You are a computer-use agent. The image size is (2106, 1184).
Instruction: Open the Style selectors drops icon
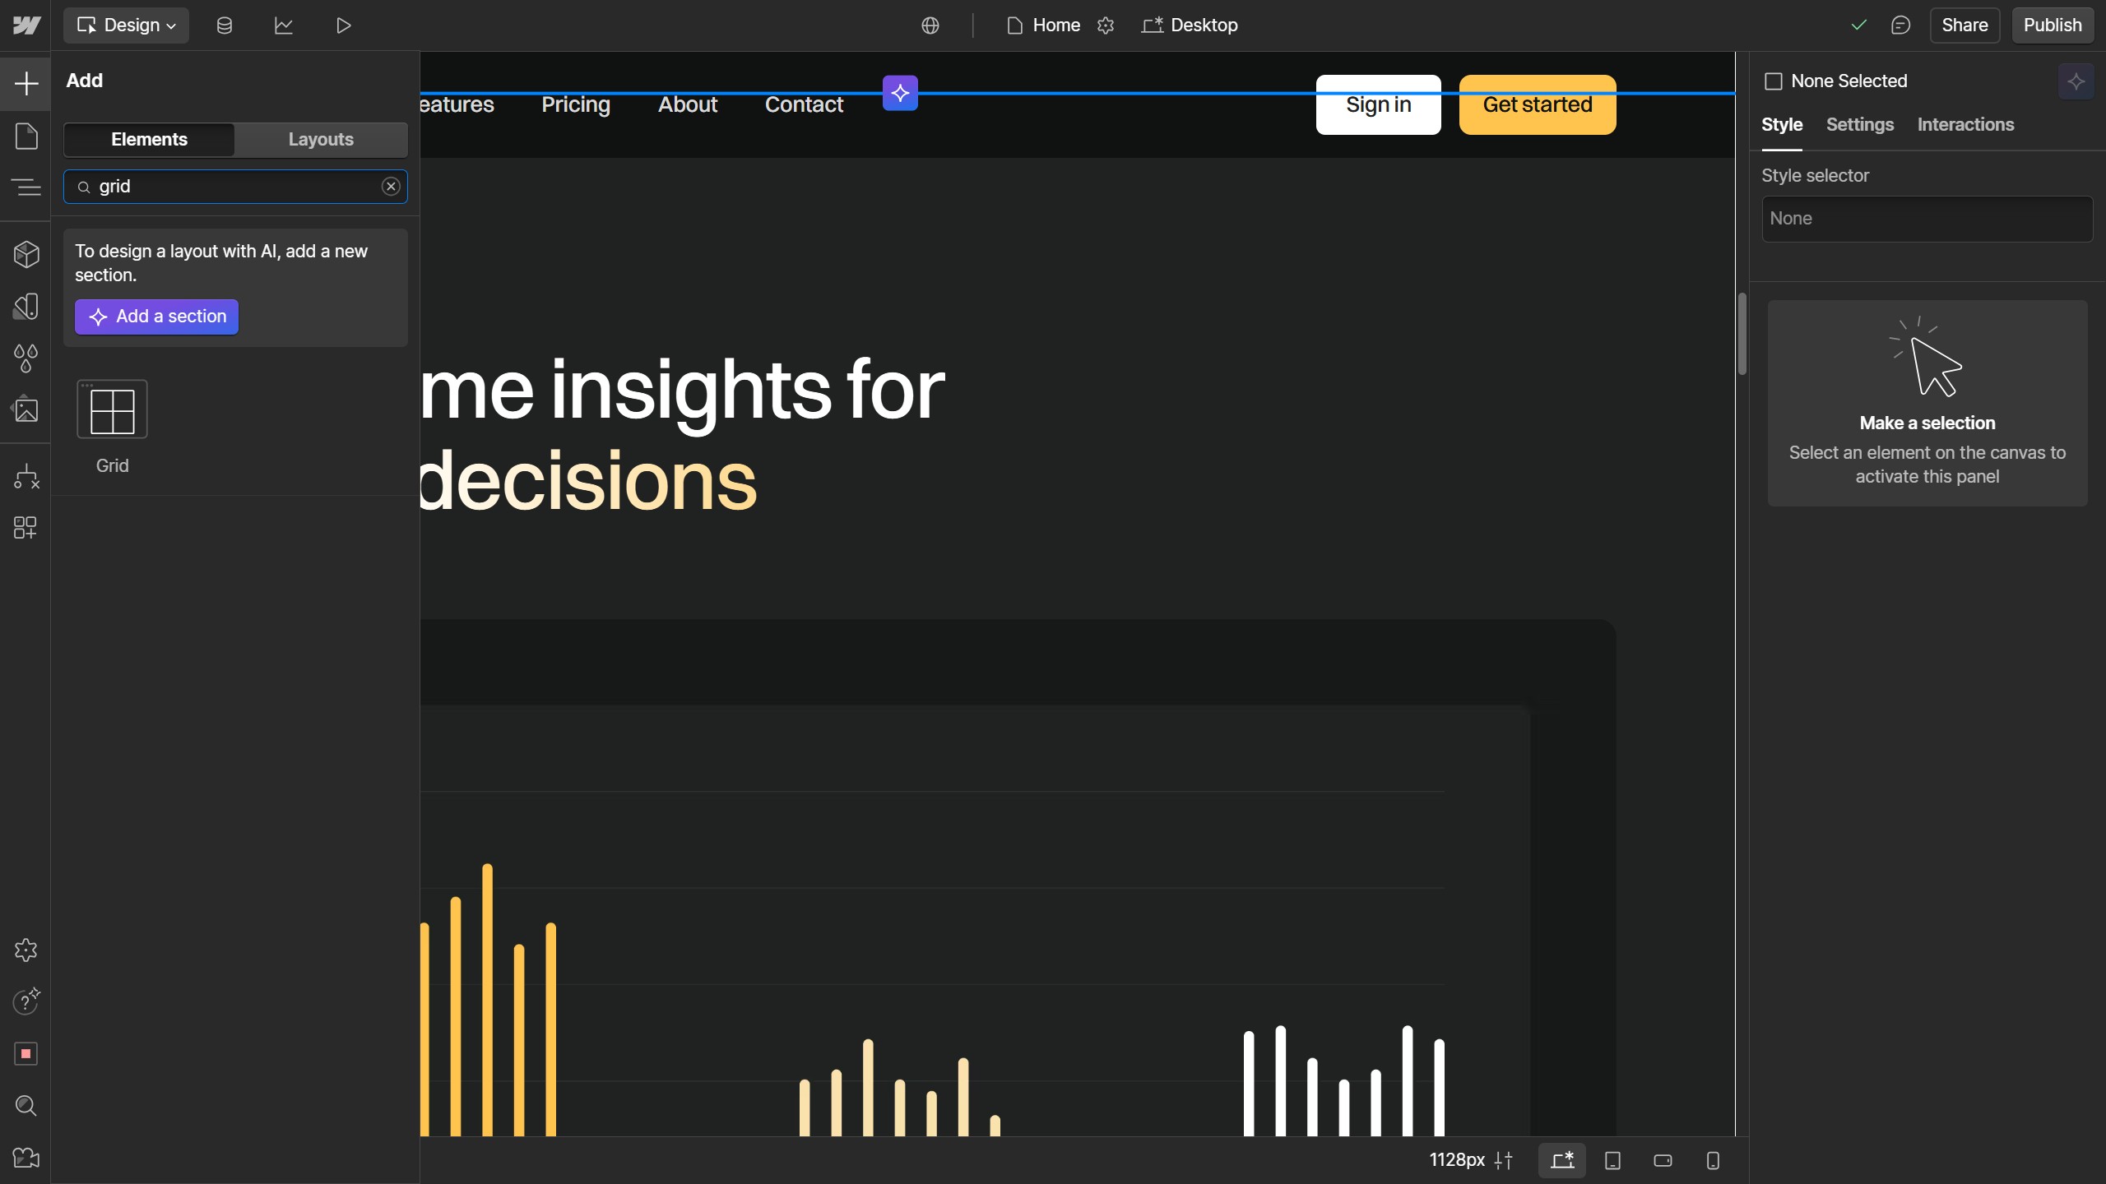point(26,358)
